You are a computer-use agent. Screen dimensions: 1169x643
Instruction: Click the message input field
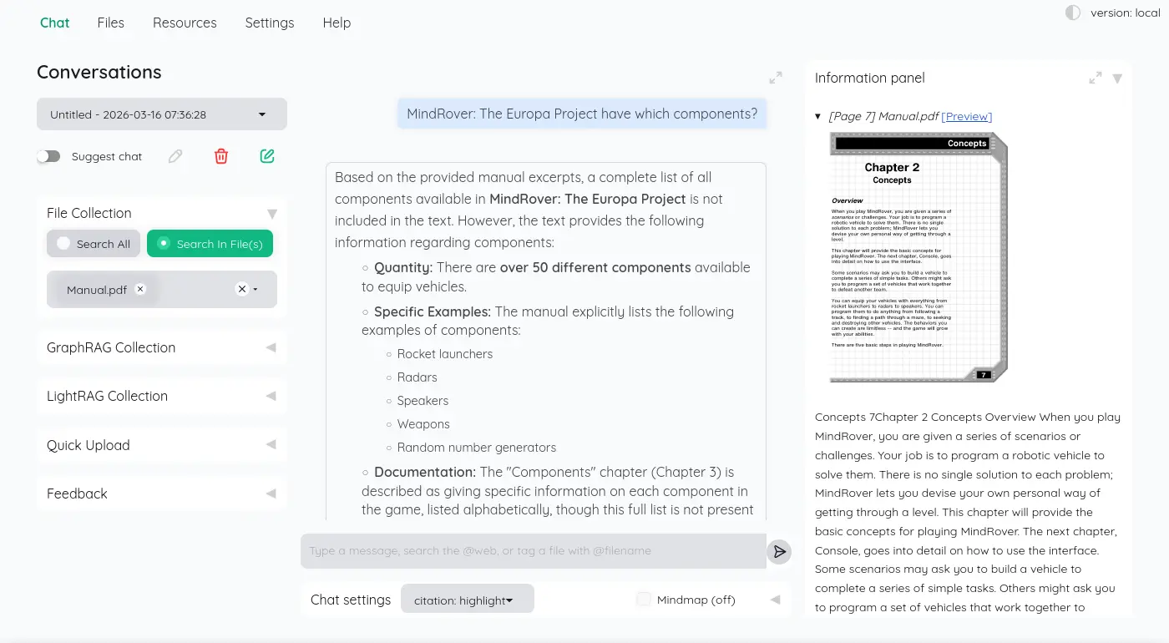pyautogui.click(x=533, y=551)
